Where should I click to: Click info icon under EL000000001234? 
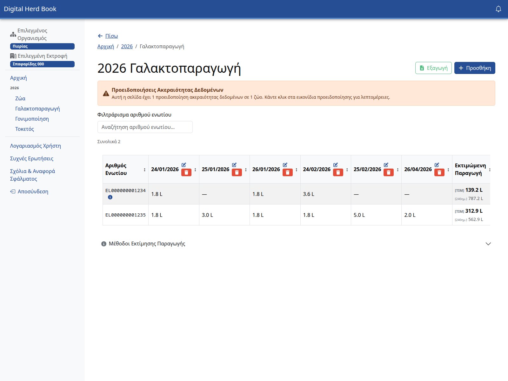[110, 197]
